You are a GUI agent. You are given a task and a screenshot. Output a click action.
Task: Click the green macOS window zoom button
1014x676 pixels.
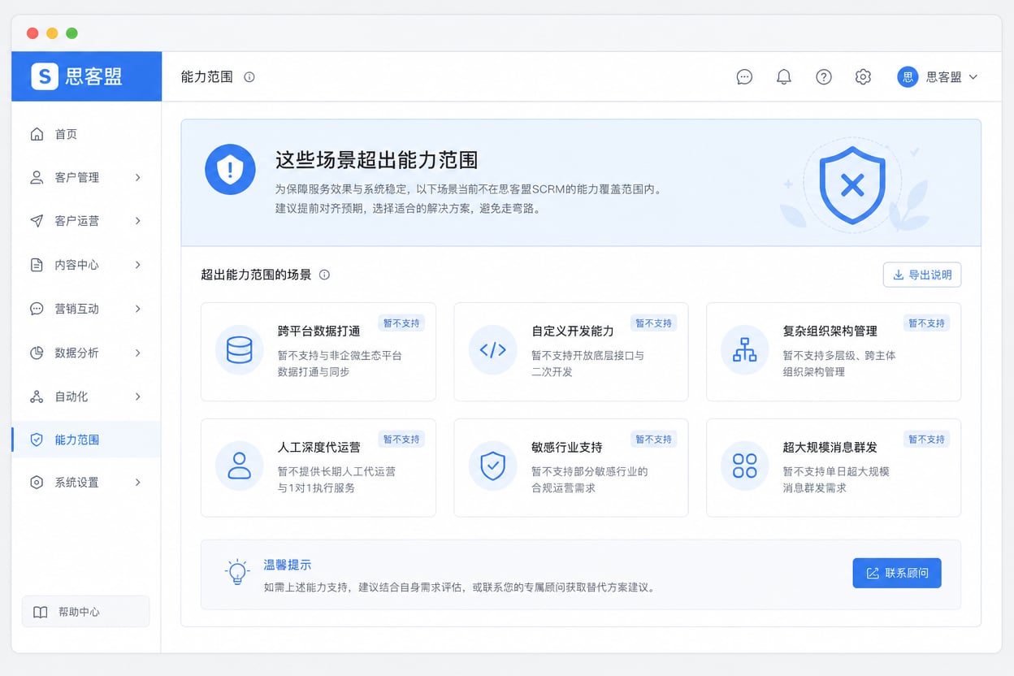71,33
